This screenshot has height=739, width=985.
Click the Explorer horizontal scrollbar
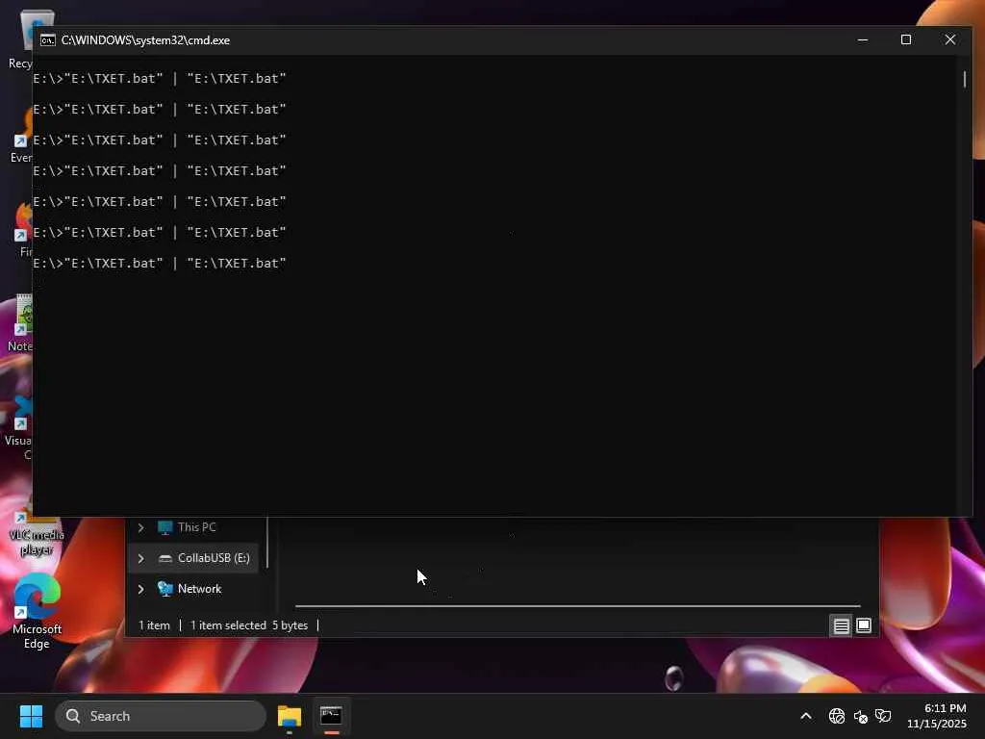[577, 606]
